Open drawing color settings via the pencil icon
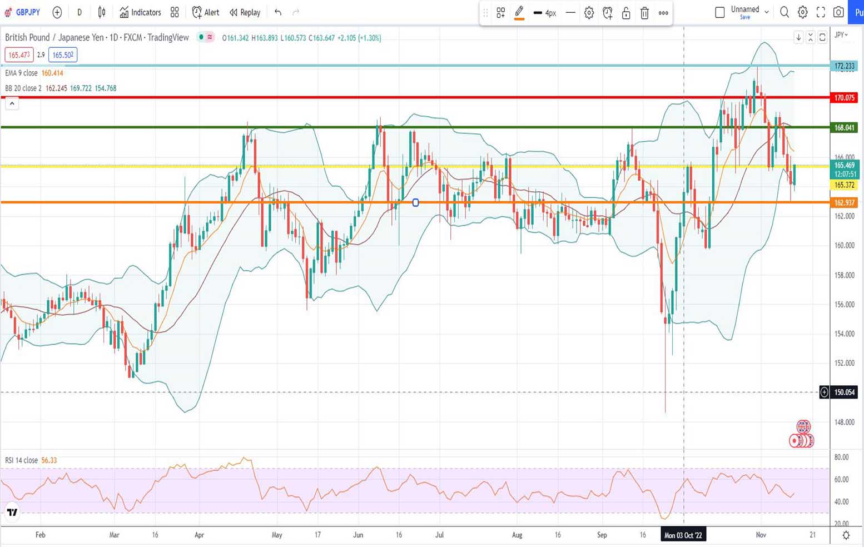The image size is (864, 547). tap(519, 12)
